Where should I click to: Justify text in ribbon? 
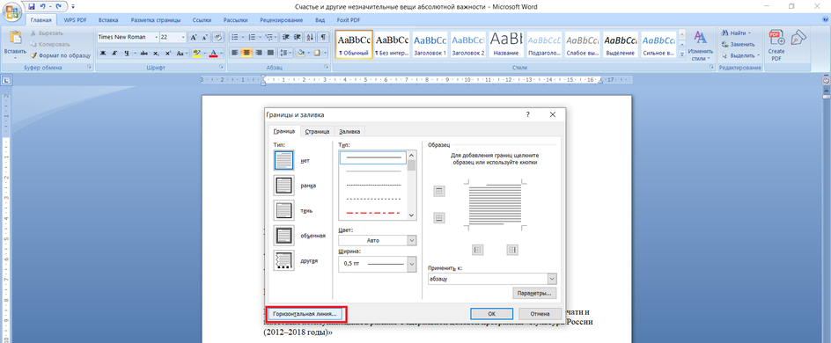[x=271, y=53]
